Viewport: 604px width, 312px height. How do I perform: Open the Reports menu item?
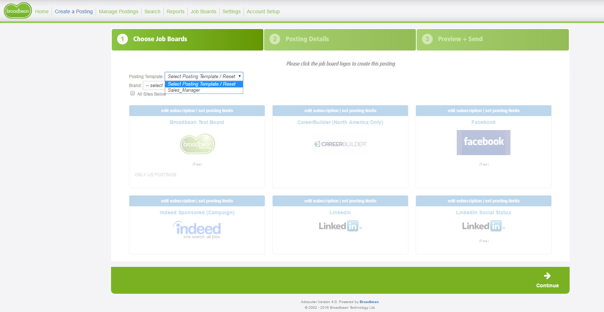(x=176, y=11)
